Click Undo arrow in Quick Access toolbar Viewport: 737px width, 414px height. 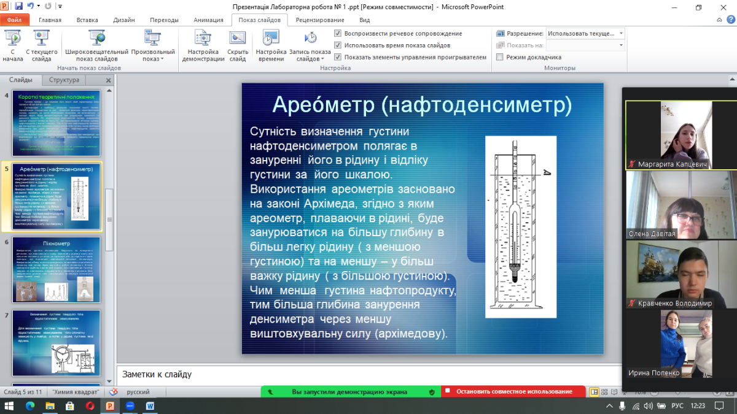point(31,6)
